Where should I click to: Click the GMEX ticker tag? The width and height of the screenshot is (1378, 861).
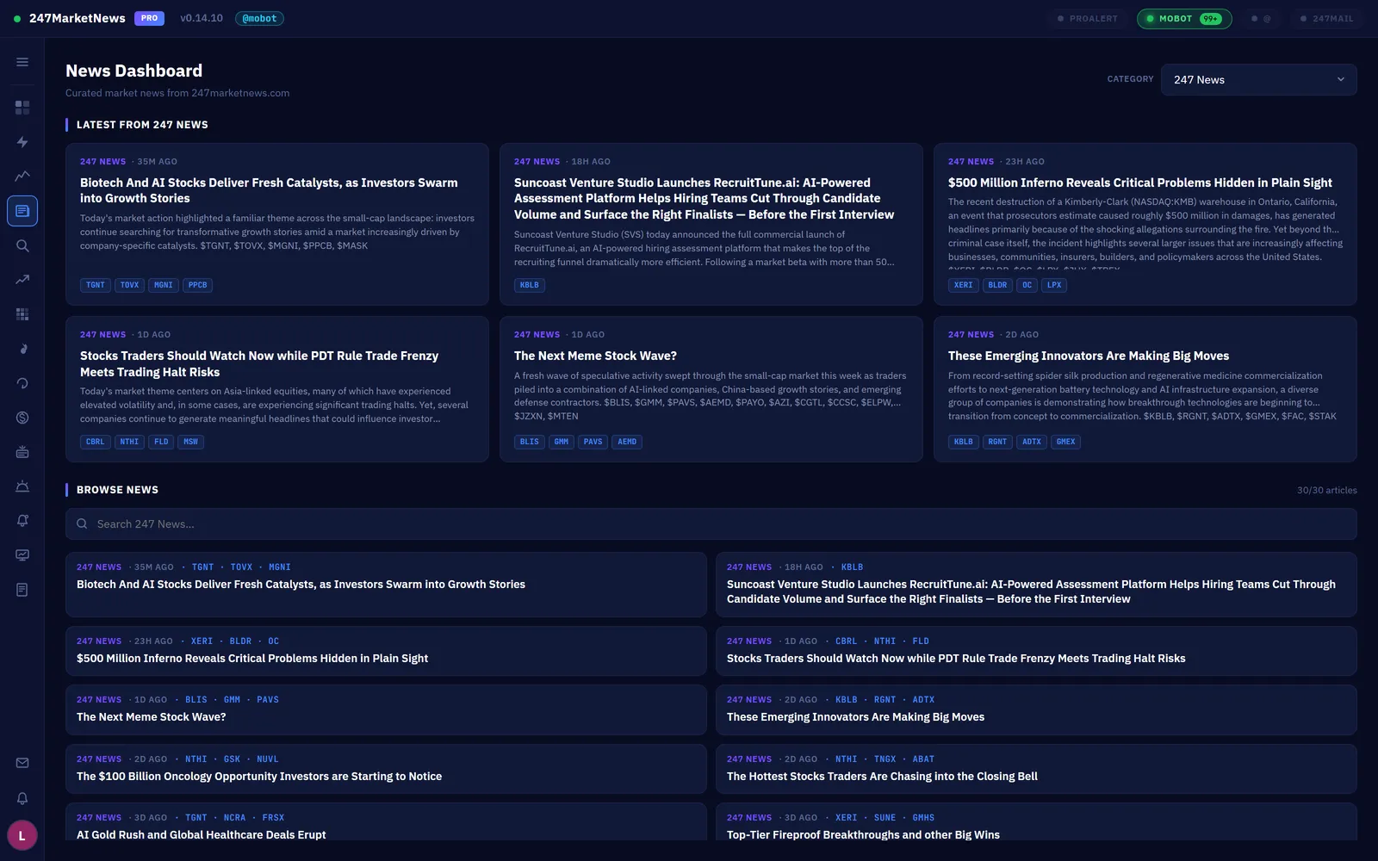click(x=1066, y=442)
